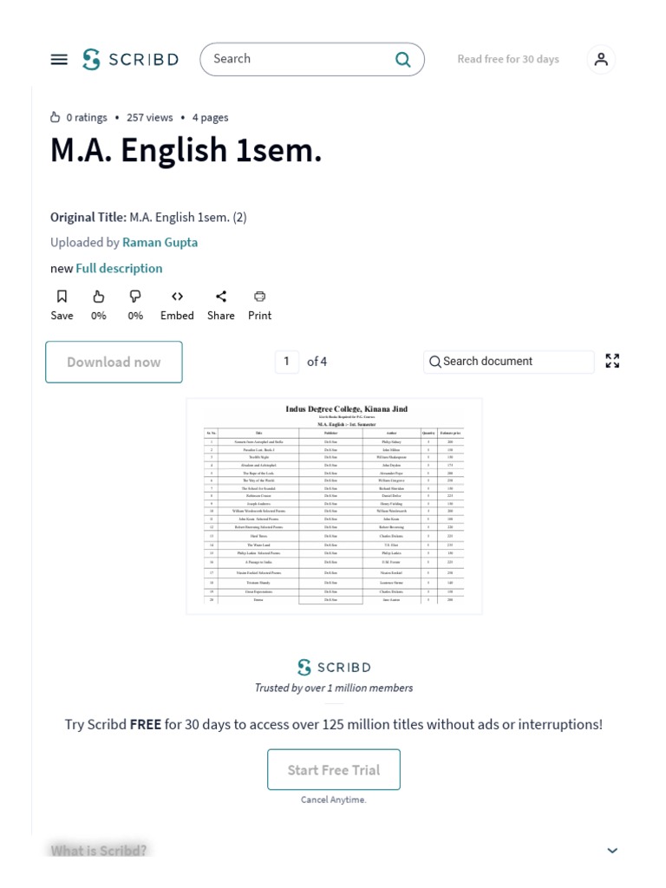The width and height of the screenshot is (666, 888).
Task: Click Read free for 30 days
Action: pos(508,59)
